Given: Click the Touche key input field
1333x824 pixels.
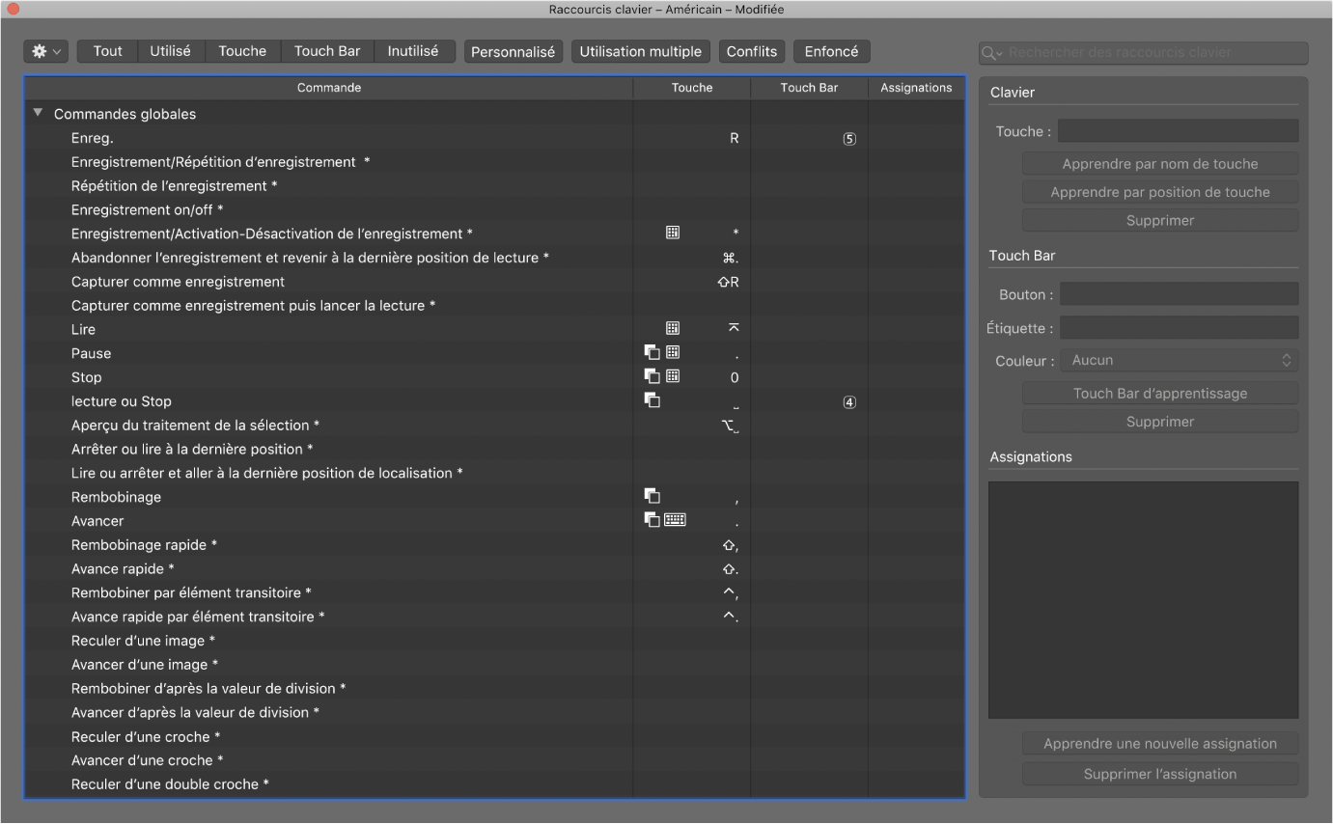Looking at the screenshot, I should (1179, 131).
